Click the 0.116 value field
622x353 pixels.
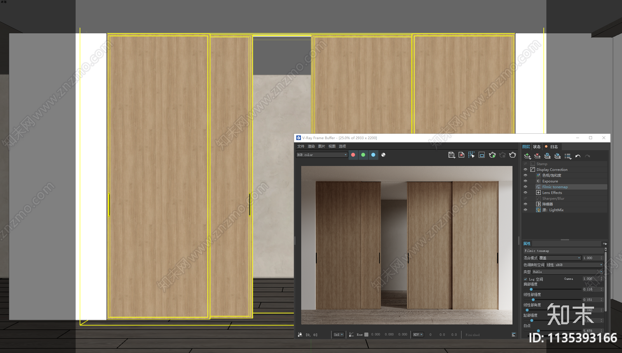click(x=592, y=289)
